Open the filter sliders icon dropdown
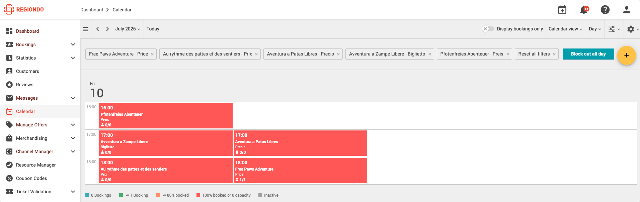The height and width of the screenshot is (202, 640). click(614, 29)
